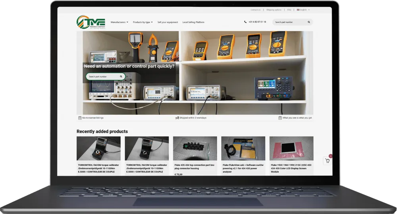
Task: Click the What you see is what you get text
Action: pos(297,118)
